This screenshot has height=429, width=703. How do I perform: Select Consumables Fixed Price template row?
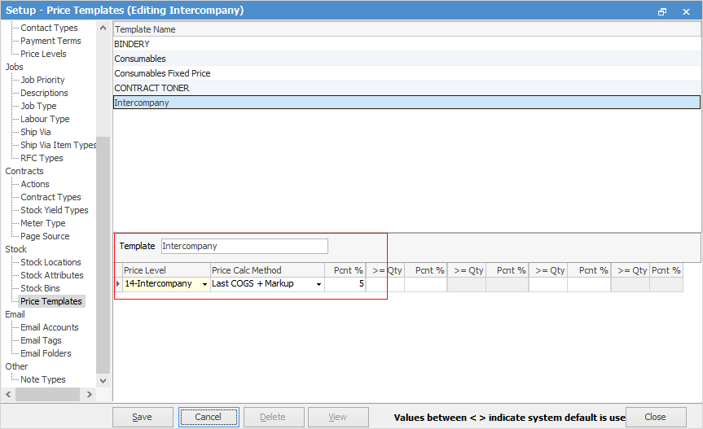pos(162,73)
